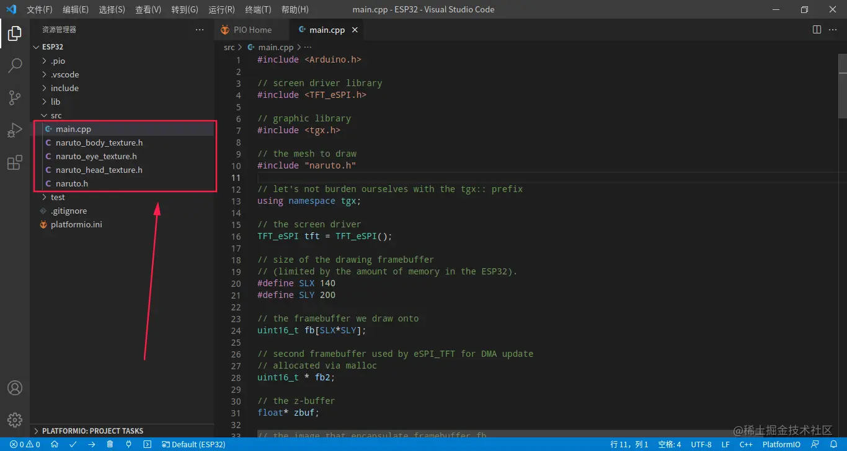
Task: Switch environment via Default (ESP32) selector
Action: tap(193, 444)
